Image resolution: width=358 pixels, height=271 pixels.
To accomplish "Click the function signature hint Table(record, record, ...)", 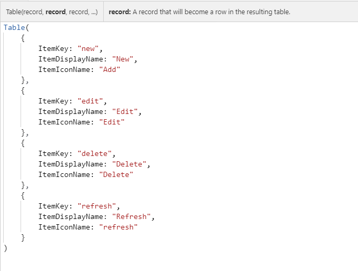I will [52, 12].
